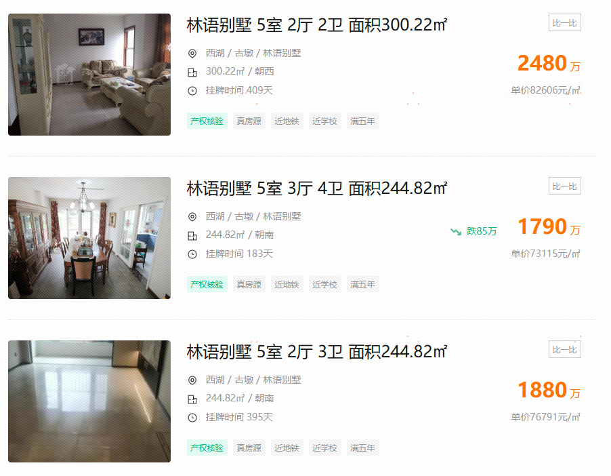Click floor plan icon beside 300.22㎡ / 朝西
Screen dimensions: 611x476
click(x=192, y=72)
